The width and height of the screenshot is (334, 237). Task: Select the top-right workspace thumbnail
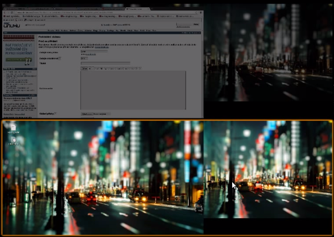point(268,52)
